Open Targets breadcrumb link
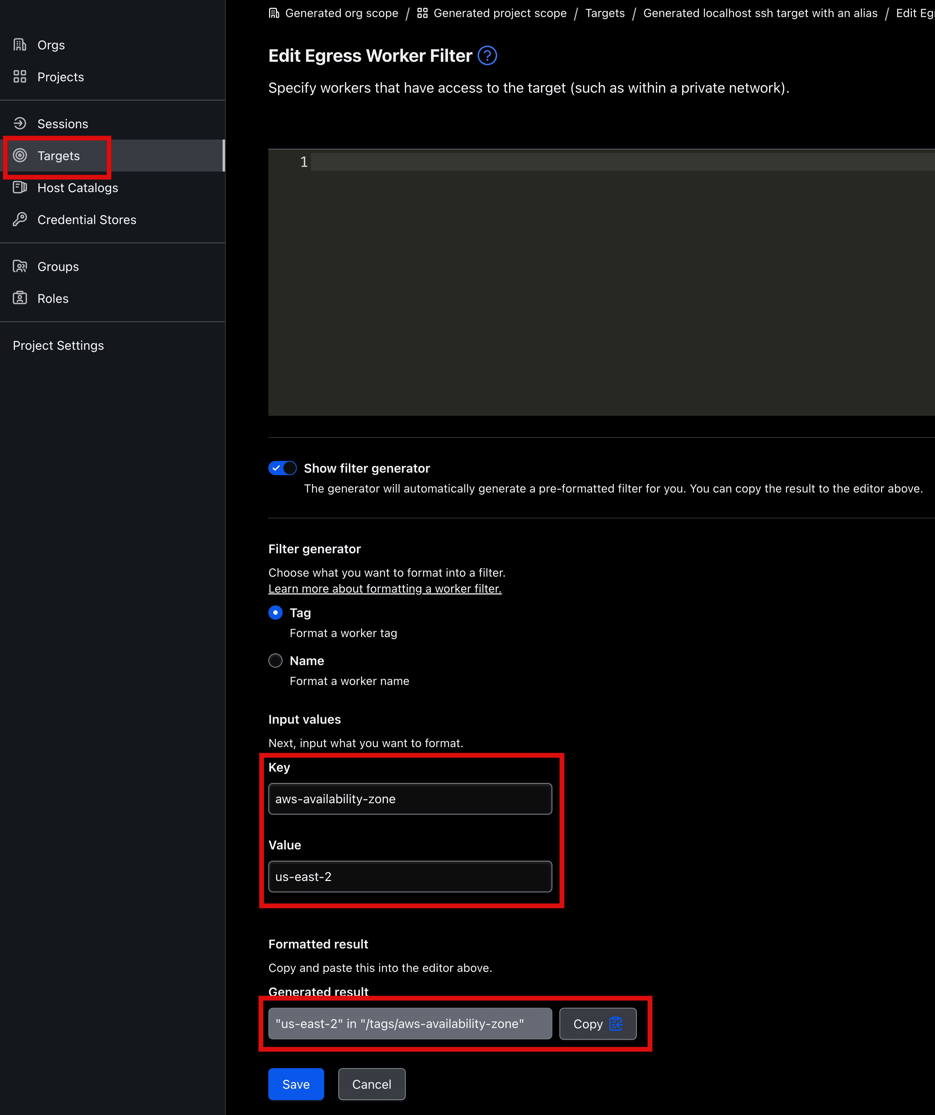 point(605,13)
